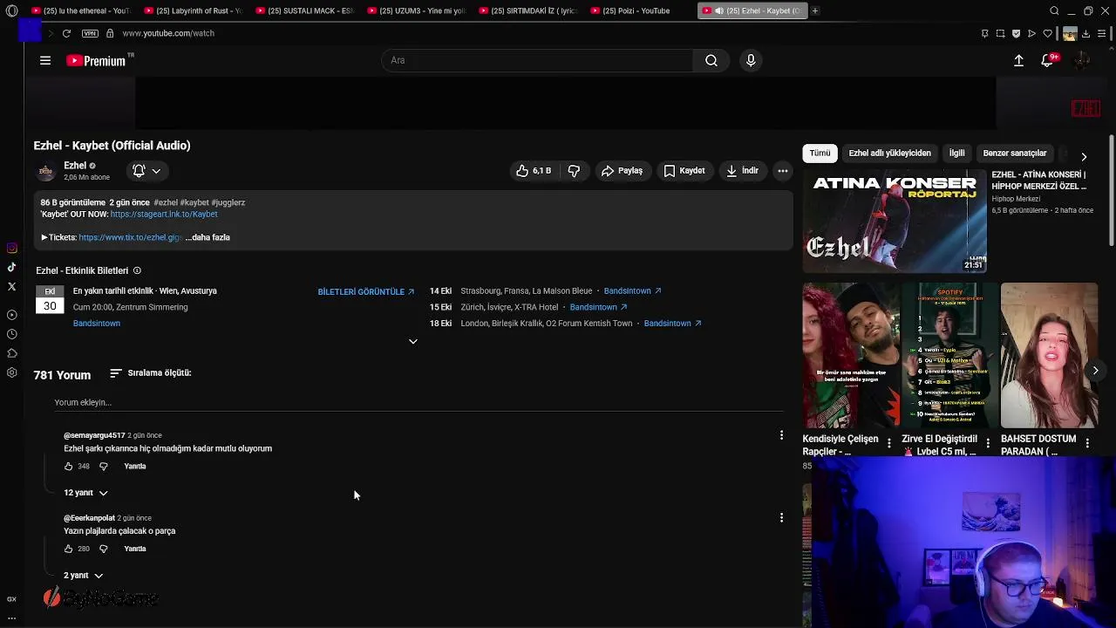The height and width of the screenshot is (628, 1116).
Task: Open the upload/create video icon
Action: tap(1018, 60)
